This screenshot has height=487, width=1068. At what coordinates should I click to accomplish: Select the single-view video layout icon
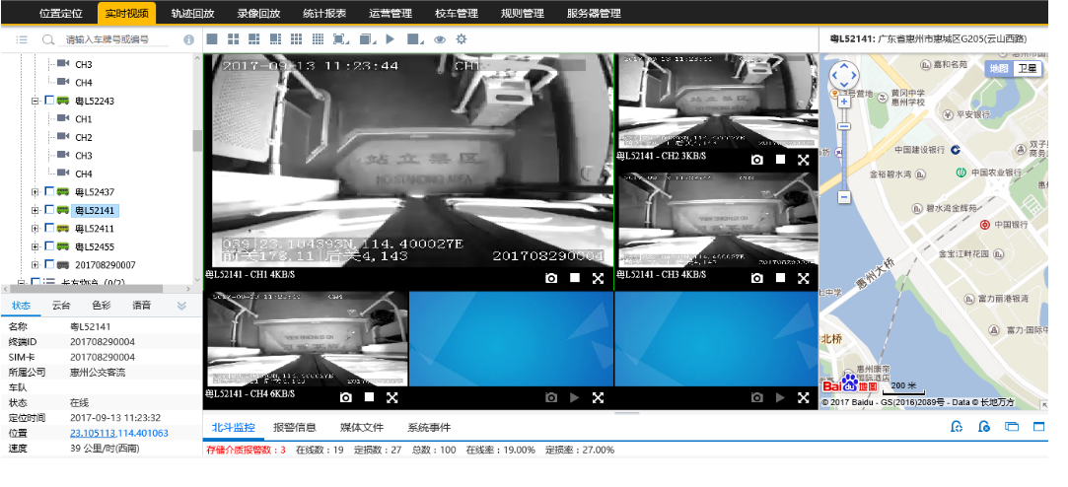tap(211, 39)
